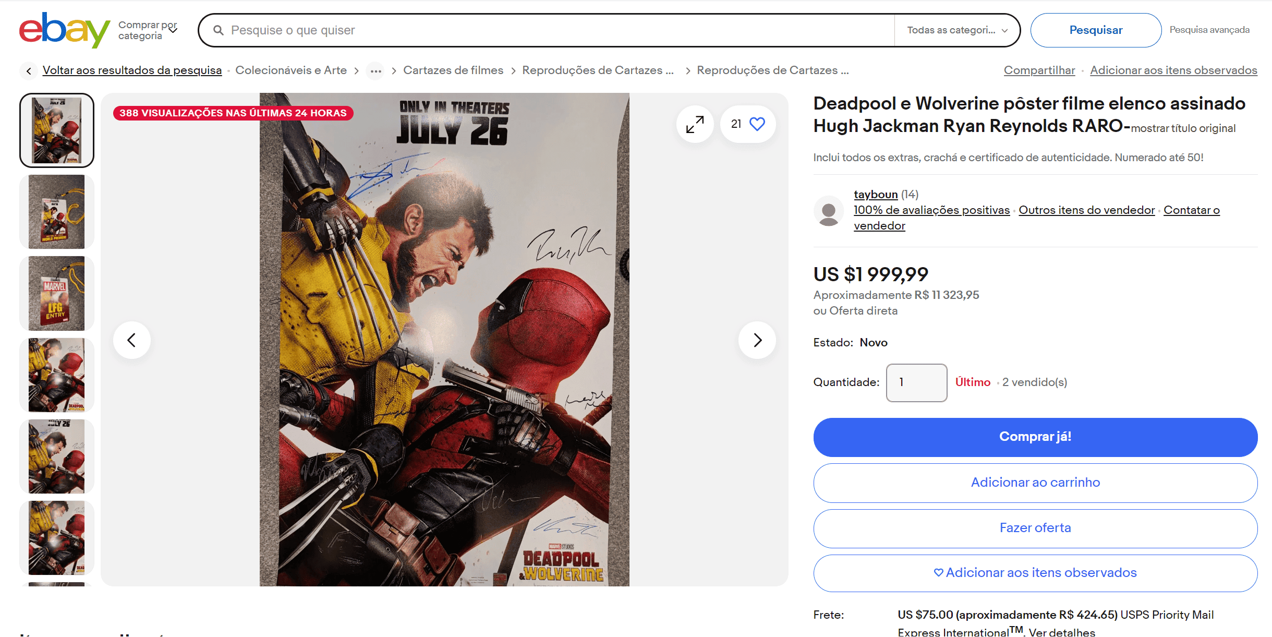
Task: Click the back arrow to search results
Action: [x=29, y=71]
